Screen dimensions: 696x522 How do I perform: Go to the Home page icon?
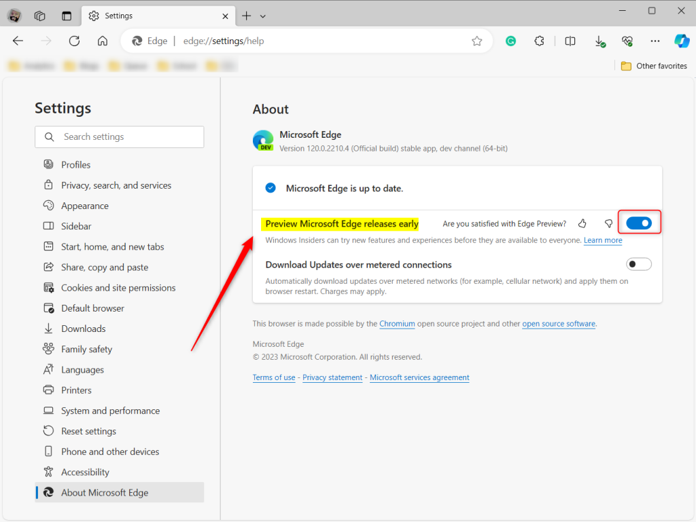103,41
